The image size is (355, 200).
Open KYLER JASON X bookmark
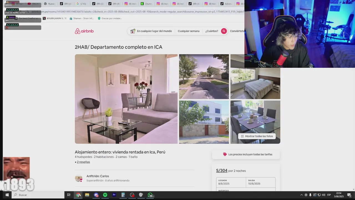click(x=55, y=18)
